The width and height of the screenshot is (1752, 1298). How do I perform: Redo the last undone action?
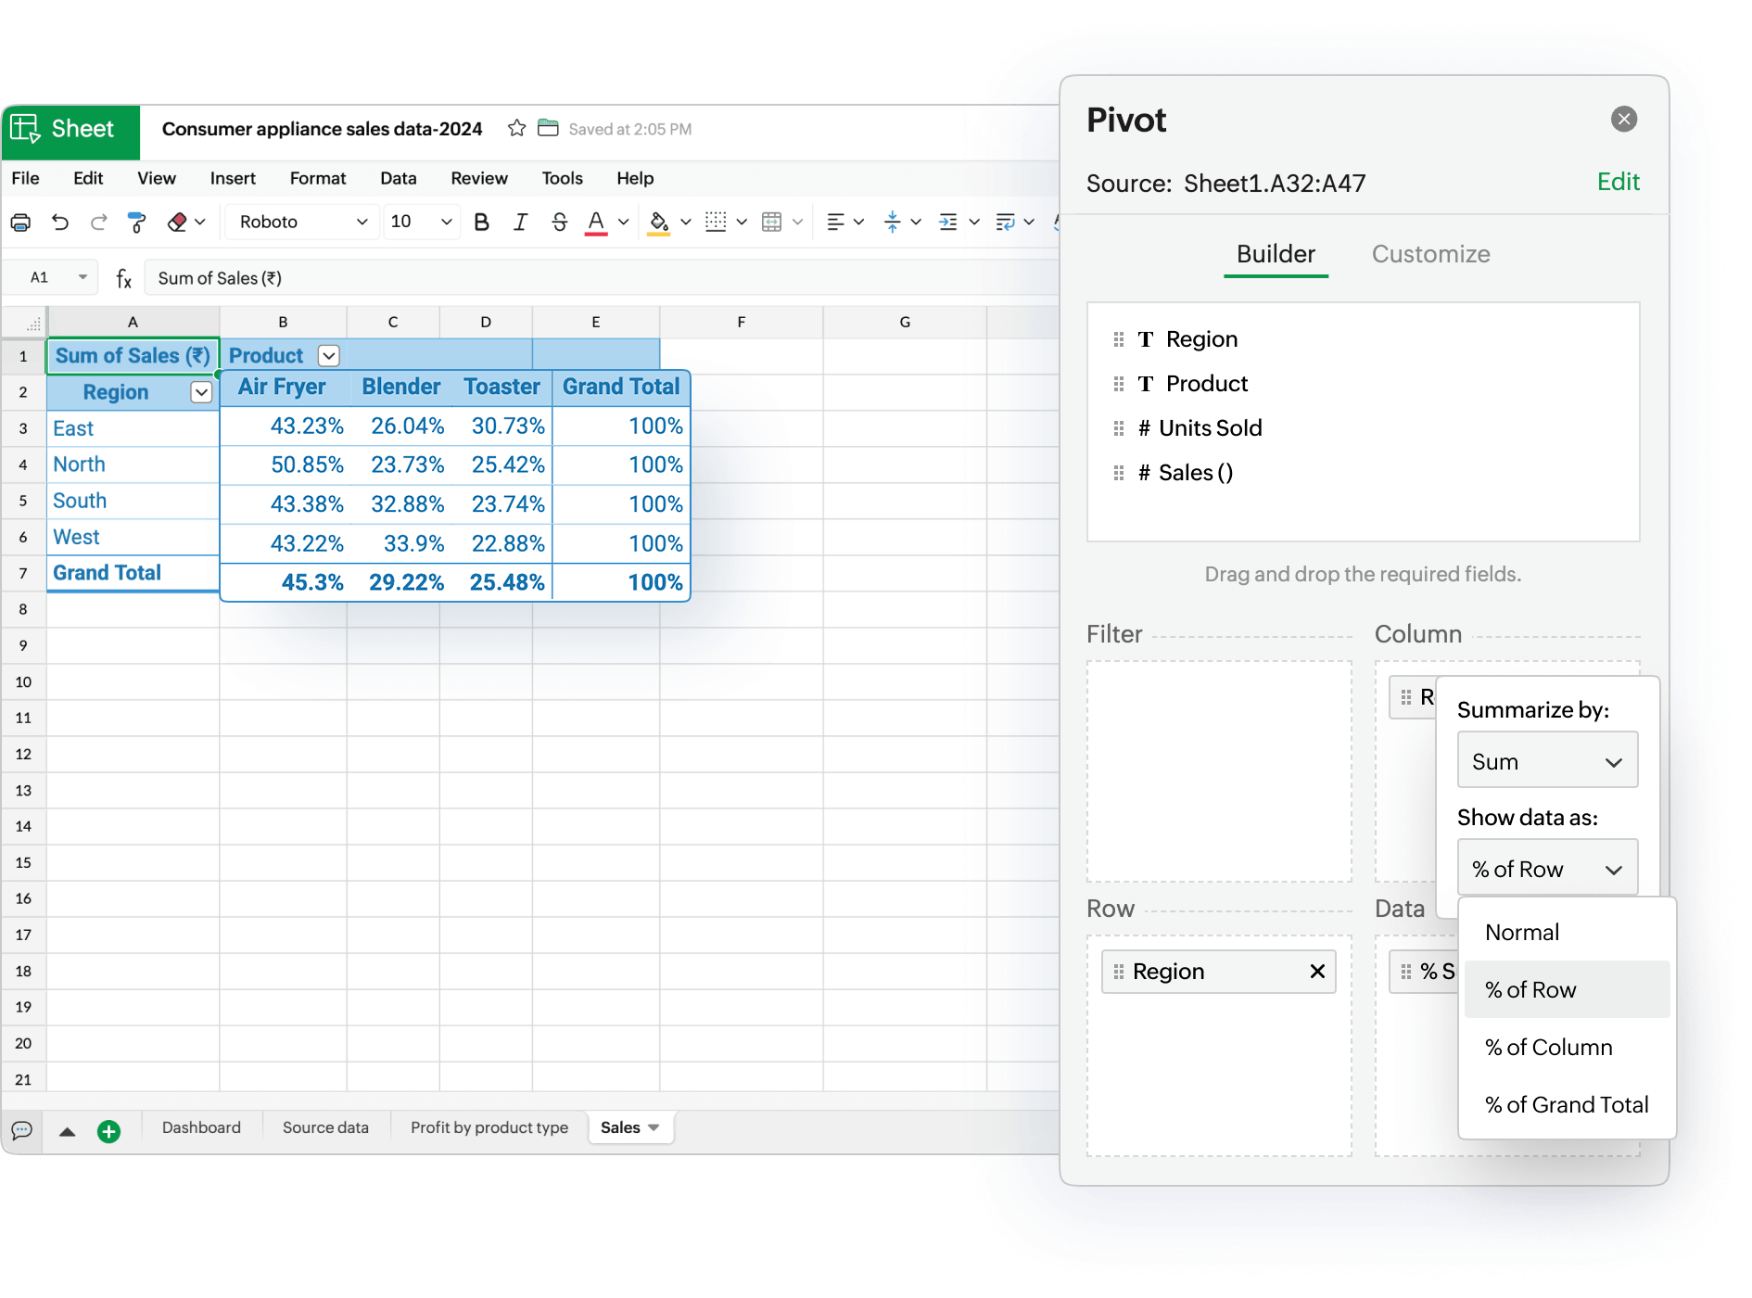98,222
